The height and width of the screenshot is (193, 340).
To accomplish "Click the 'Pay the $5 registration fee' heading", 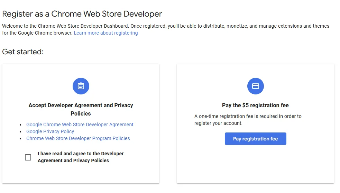I will [x=255, y=105].
